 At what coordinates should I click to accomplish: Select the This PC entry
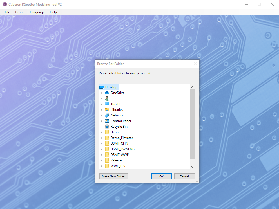(116, 104)
